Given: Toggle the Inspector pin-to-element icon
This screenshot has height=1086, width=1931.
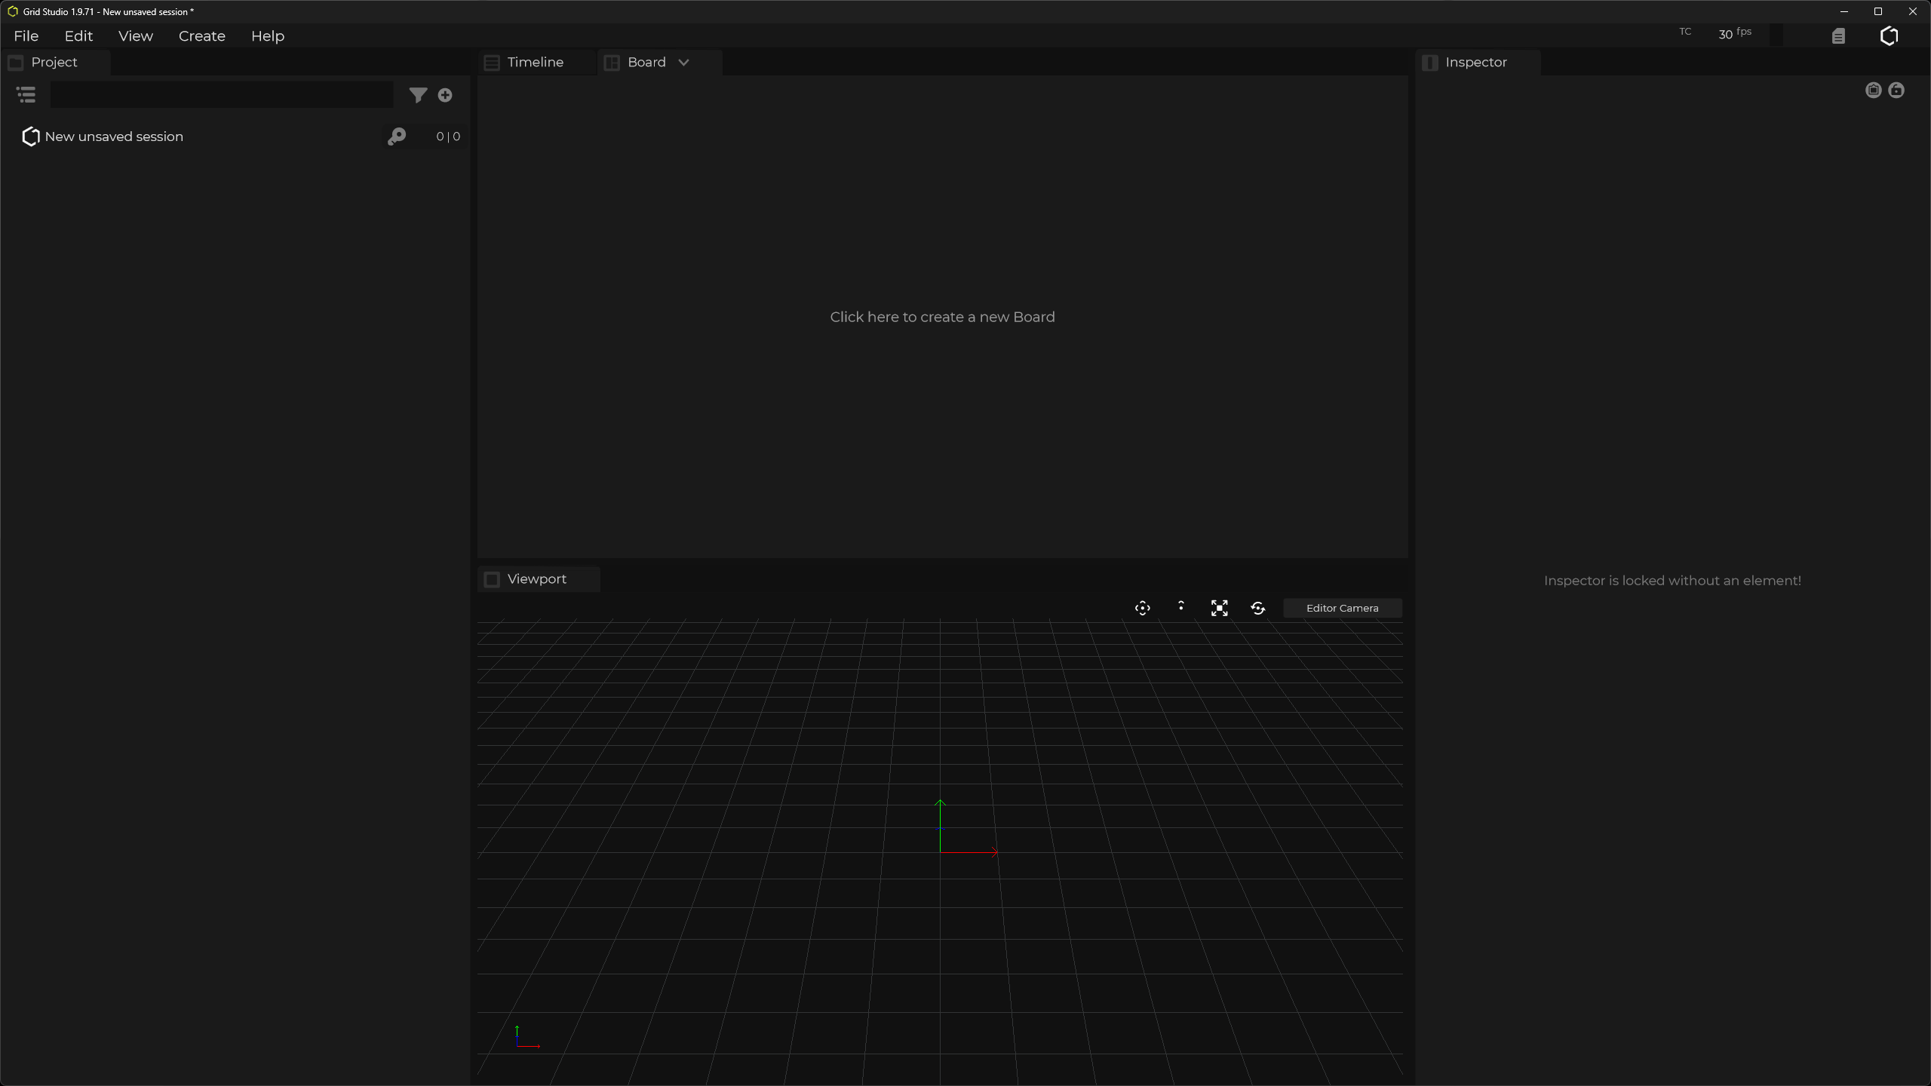Looking at the screenshot, I should pos(1874,90).
